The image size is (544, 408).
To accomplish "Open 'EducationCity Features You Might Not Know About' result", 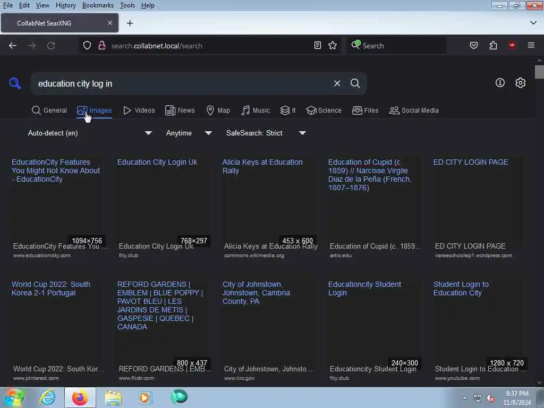I will [x=55, y=171].
